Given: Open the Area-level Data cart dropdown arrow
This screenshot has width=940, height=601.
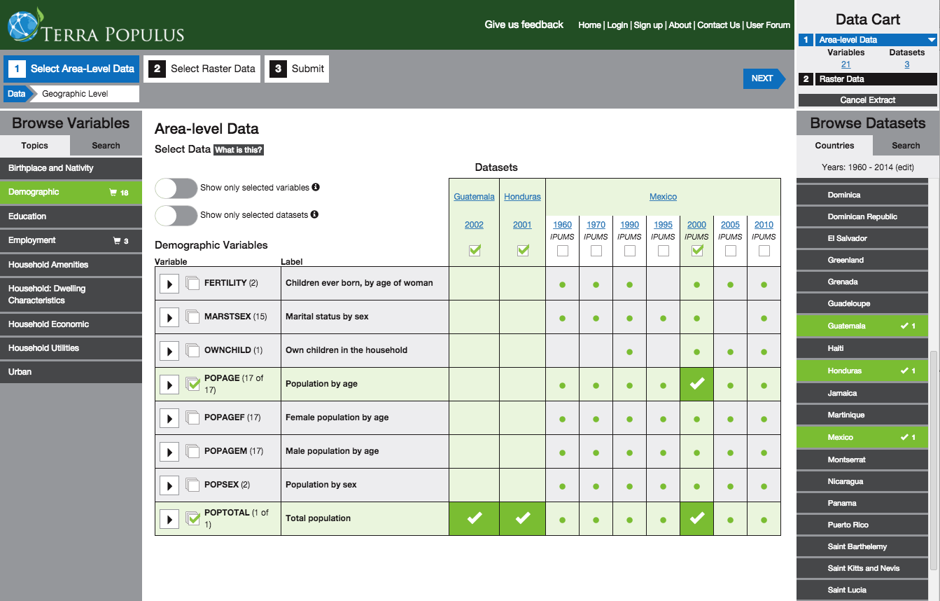Looking at the screenshot, I should click(931, 41).
